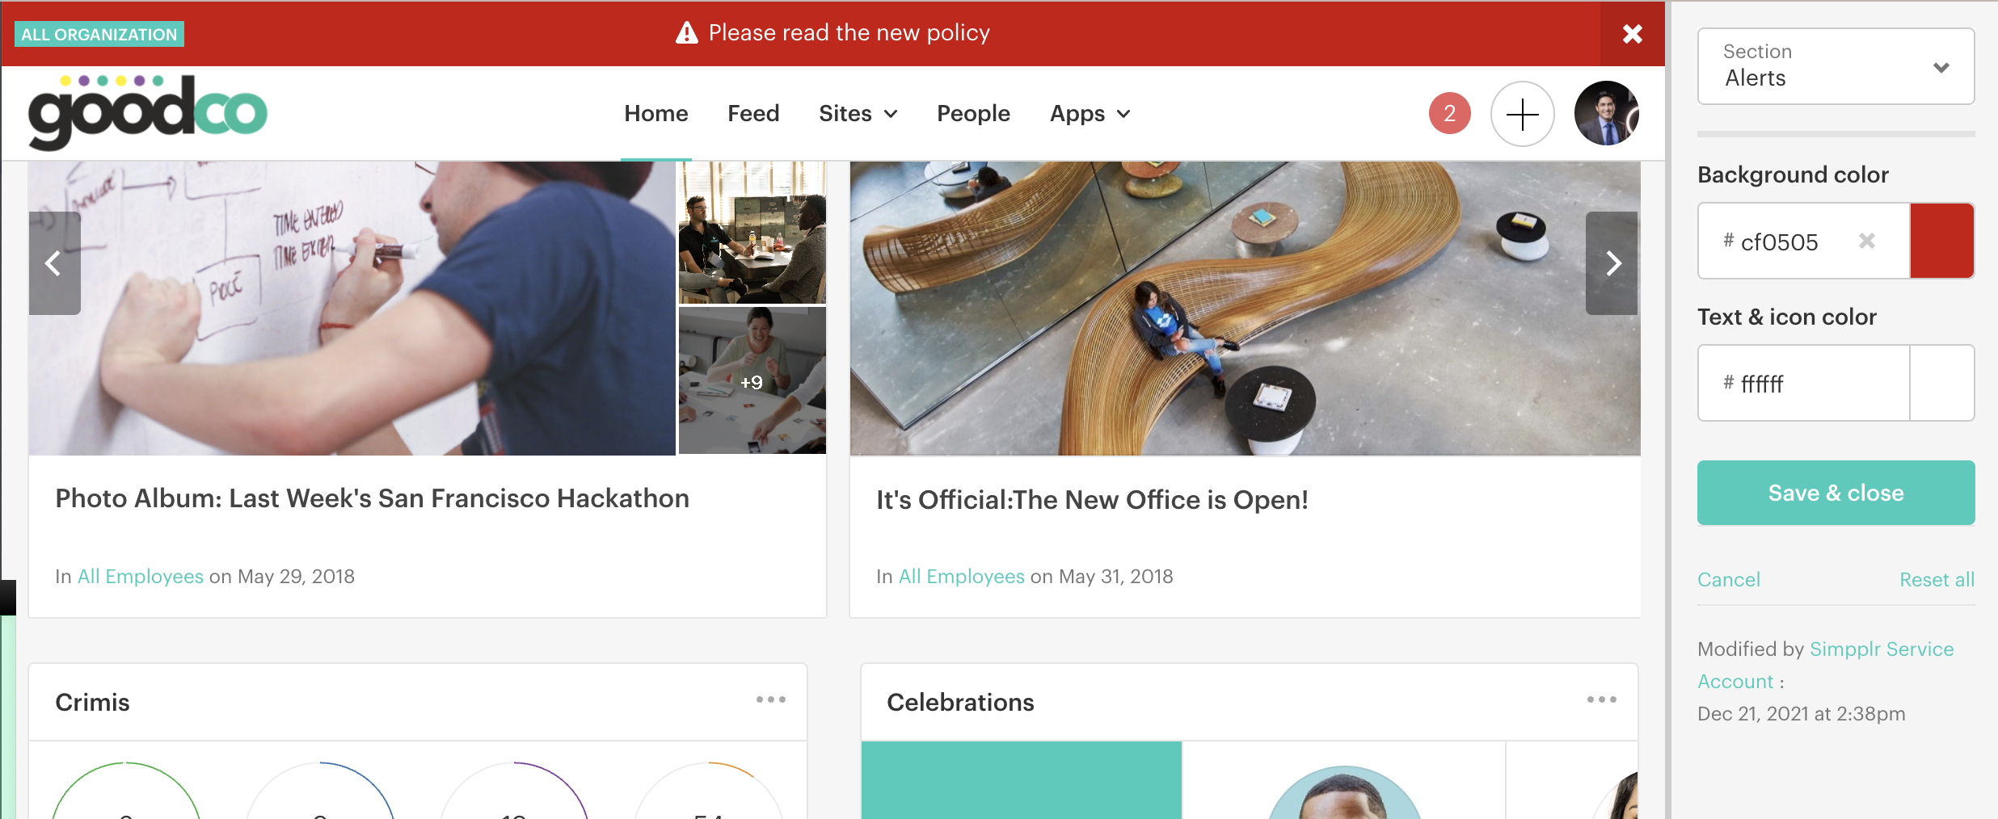This screenshot has width=1998, height=819.
Task: Open the Celebrations person with blue avatar
Action: [x=1344, y=793]
